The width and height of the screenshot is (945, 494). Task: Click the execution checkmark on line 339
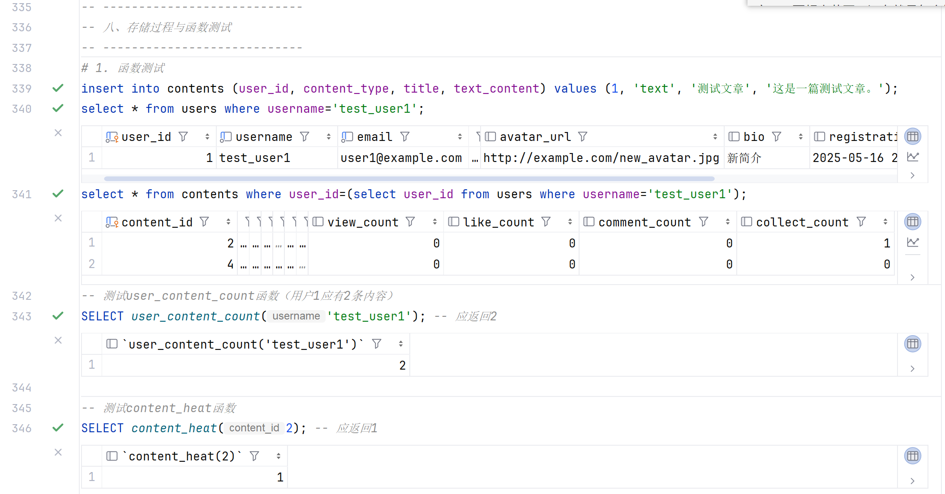pyautogui.click(x=58, y=88)
